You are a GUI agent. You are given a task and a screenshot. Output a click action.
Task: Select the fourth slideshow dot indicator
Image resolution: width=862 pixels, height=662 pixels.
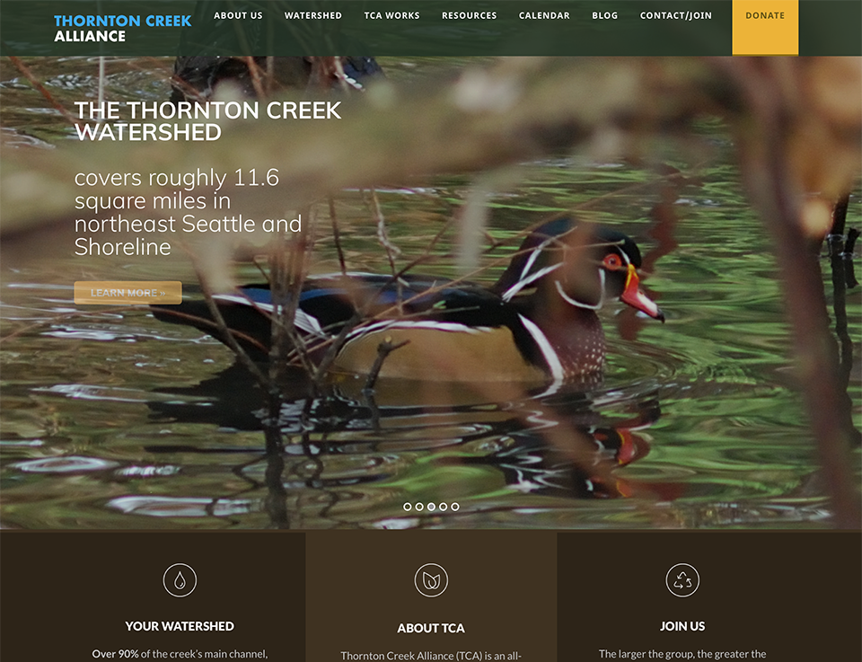(x=443, y=507)
